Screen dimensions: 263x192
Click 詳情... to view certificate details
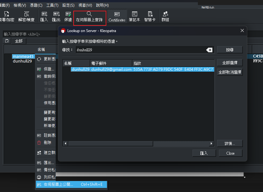click(229, 143)
